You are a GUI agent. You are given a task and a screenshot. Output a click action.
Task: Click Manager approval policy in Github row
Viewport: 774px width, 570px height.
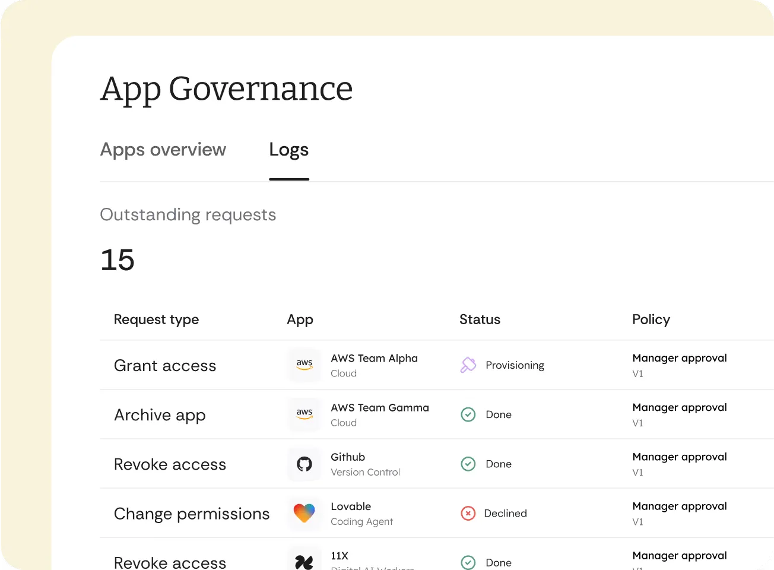pyautogui.click(x=680, y=457)
